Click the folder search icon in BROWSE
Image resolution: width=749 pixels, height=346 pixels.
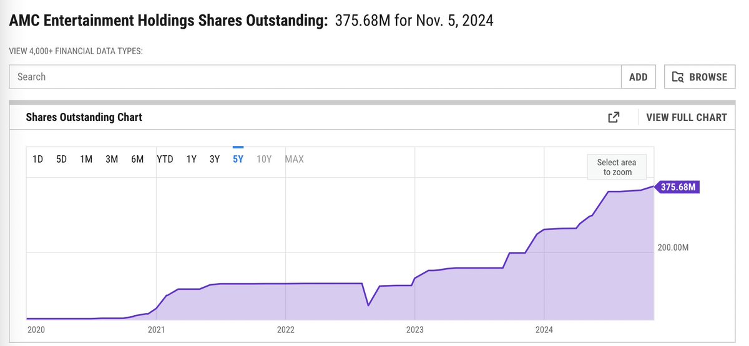[678, 77]
